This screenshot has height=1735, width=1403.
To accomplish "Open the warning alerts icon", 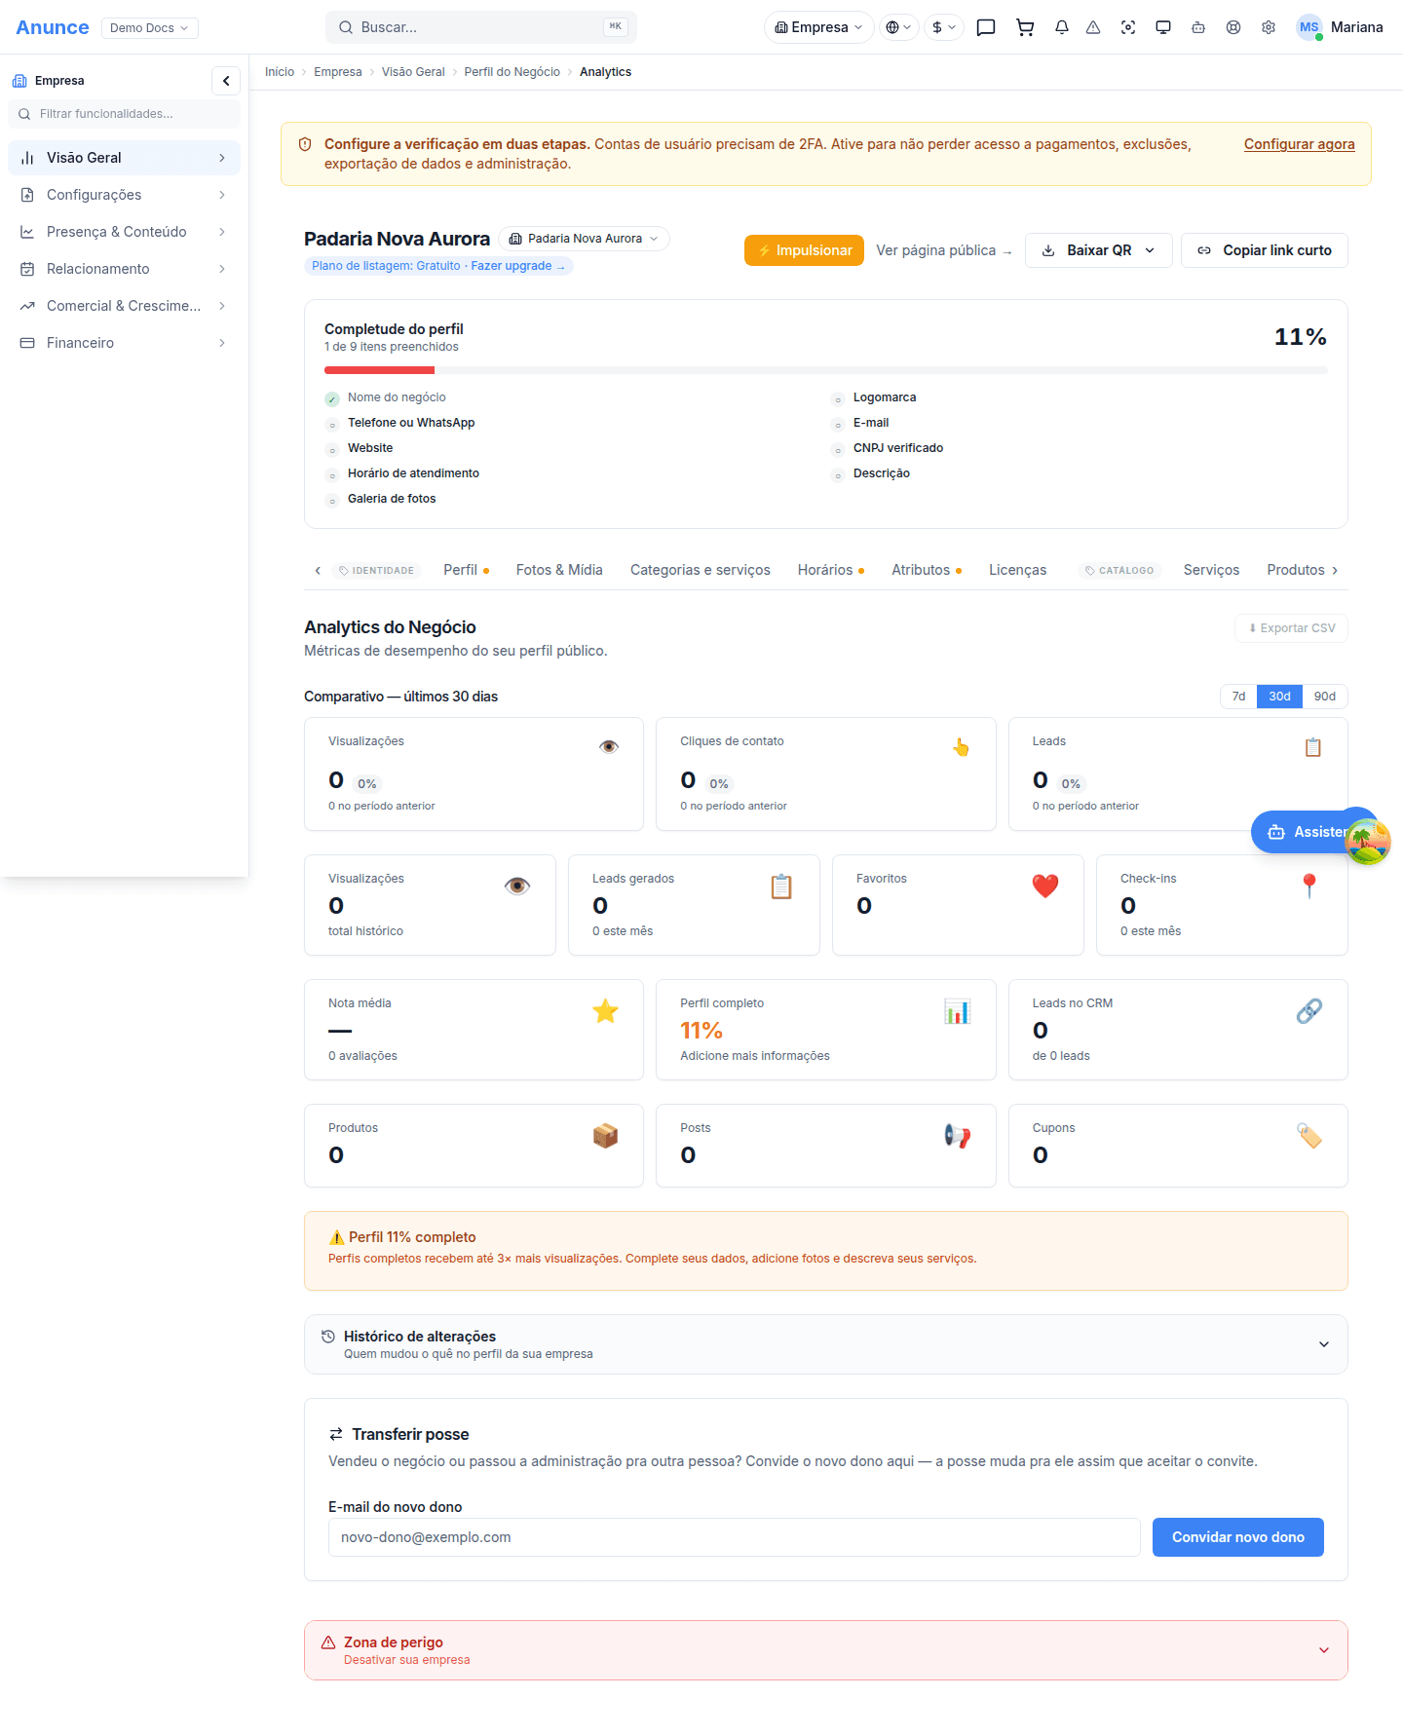I will tap(1093, 27).
